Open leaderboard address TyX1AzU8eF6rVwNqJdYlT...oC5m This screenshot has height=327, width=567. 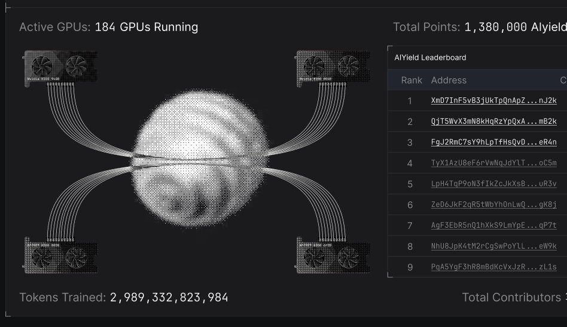pos(493,163)
